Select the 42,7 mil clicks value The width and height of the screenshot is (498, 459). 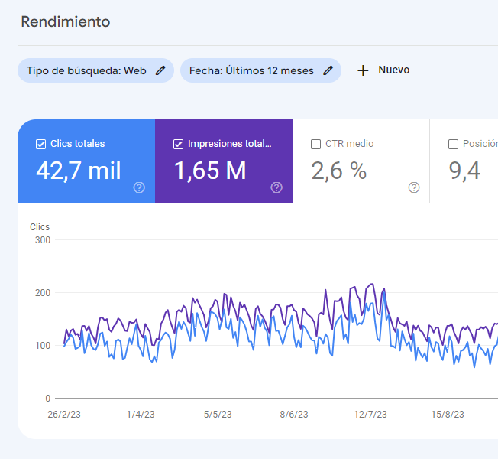(79, 171)
